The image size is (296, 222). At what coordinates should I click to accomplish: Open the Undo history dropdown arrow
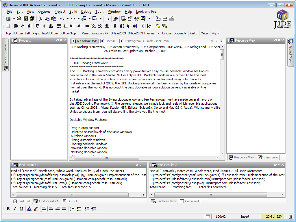click(x=68, y=19)
